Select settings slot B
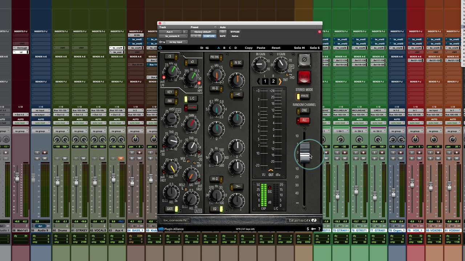Viewport: 465px width, 261px height. coord(224,48)
